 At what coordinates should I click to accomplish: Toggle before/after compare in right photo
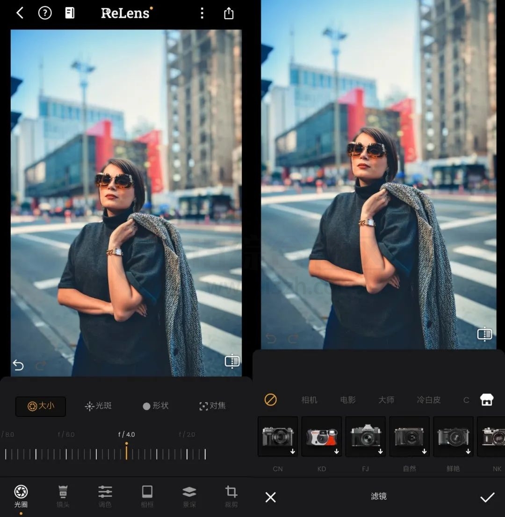tap(484, 335)
